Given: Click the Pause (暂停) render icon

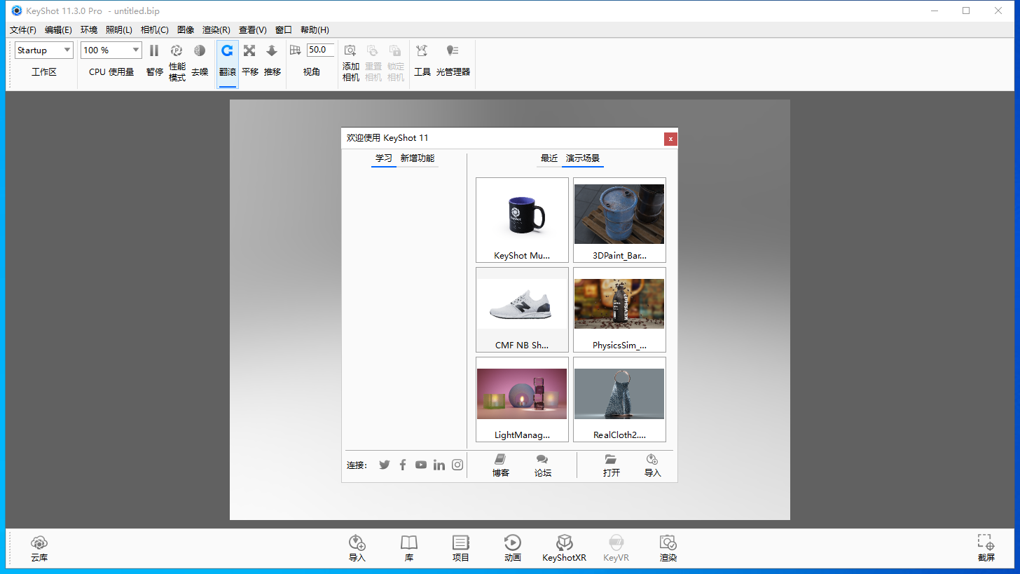Looking at the screenshot, I should click(154, 50).
